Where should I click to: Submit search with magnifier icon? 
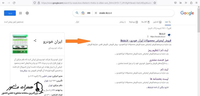pos(77,13)
